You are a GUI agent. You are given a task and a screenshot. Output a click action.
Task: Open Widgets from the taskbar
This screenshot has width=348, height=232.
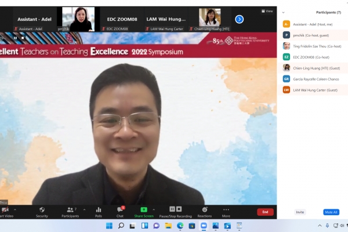coord(144,226)
